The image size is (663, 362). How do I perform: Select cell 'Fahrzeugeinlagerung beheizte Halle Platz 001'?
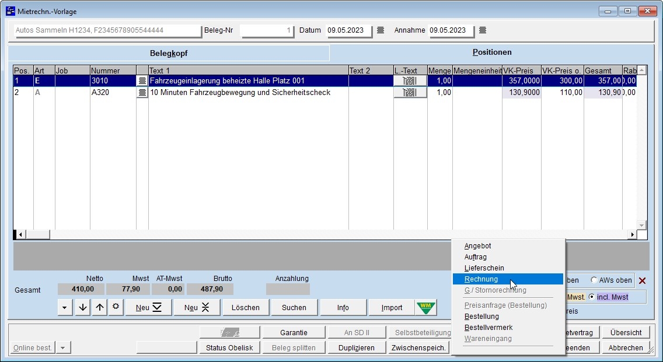pos(249,80)
